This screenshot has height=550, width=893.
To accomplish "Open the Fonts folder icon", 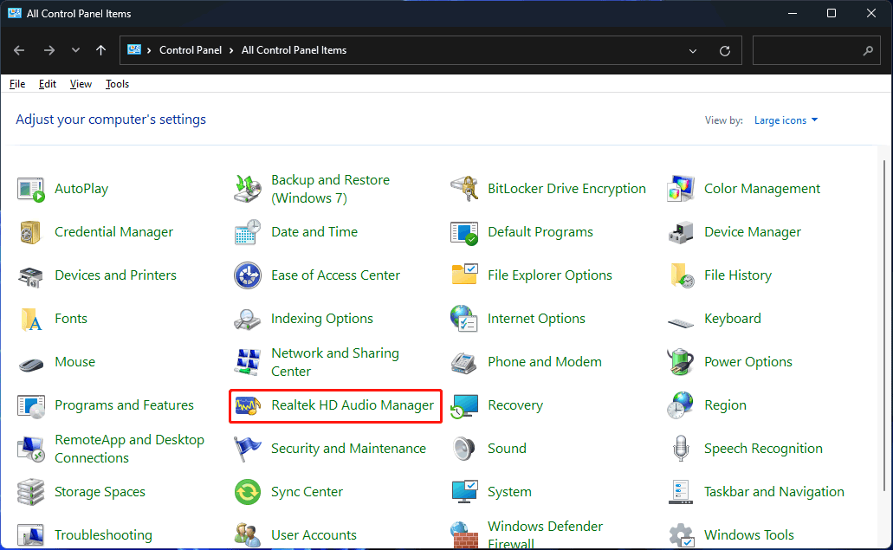I will coord(31,319).
